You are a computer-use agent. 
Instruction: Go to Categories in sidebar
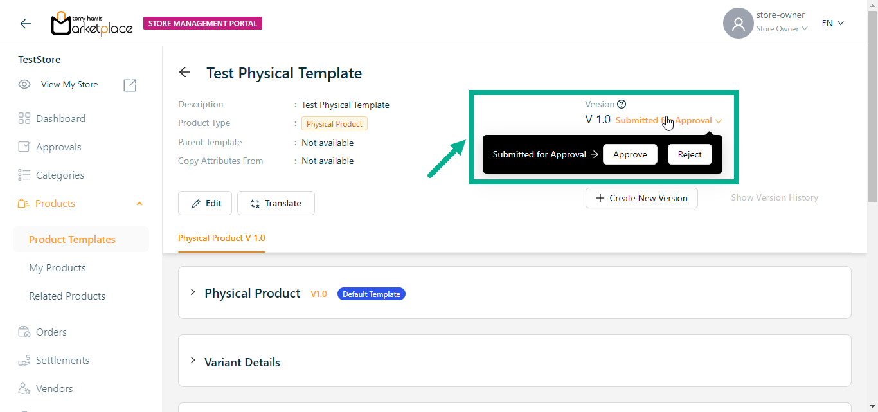pyautogui.click(x=60, y=175)
